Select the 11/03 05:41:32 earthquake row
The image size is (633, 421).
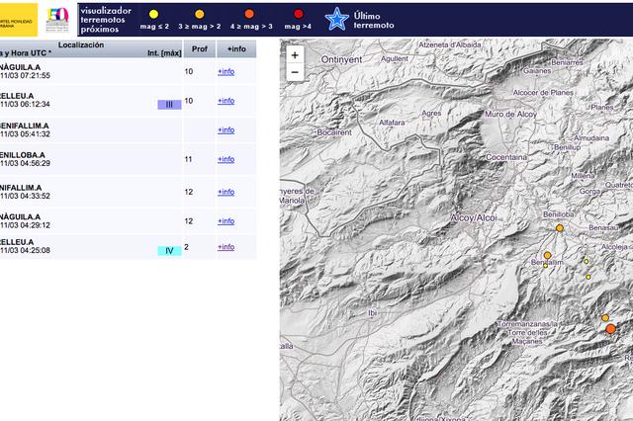pos(128,129)
